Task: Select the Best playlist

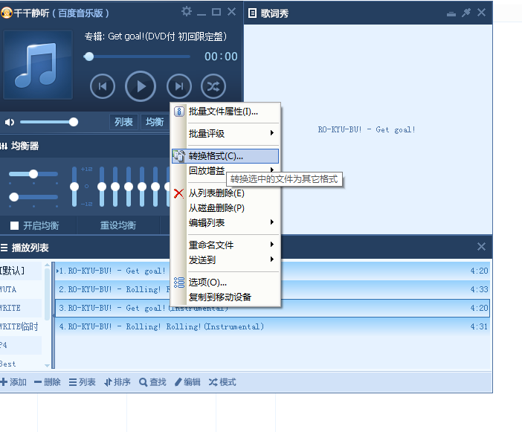Action: click(21, 364)
